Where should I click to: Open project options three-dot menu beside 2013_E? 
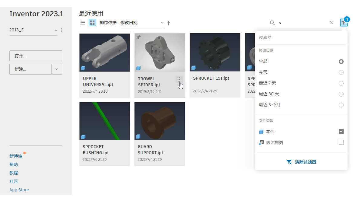(61, 30)
